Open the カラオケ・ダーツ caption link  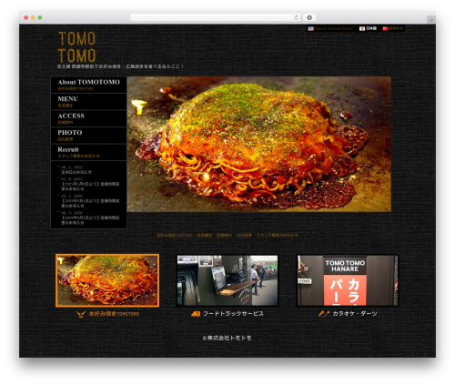[x=355, y=314]
